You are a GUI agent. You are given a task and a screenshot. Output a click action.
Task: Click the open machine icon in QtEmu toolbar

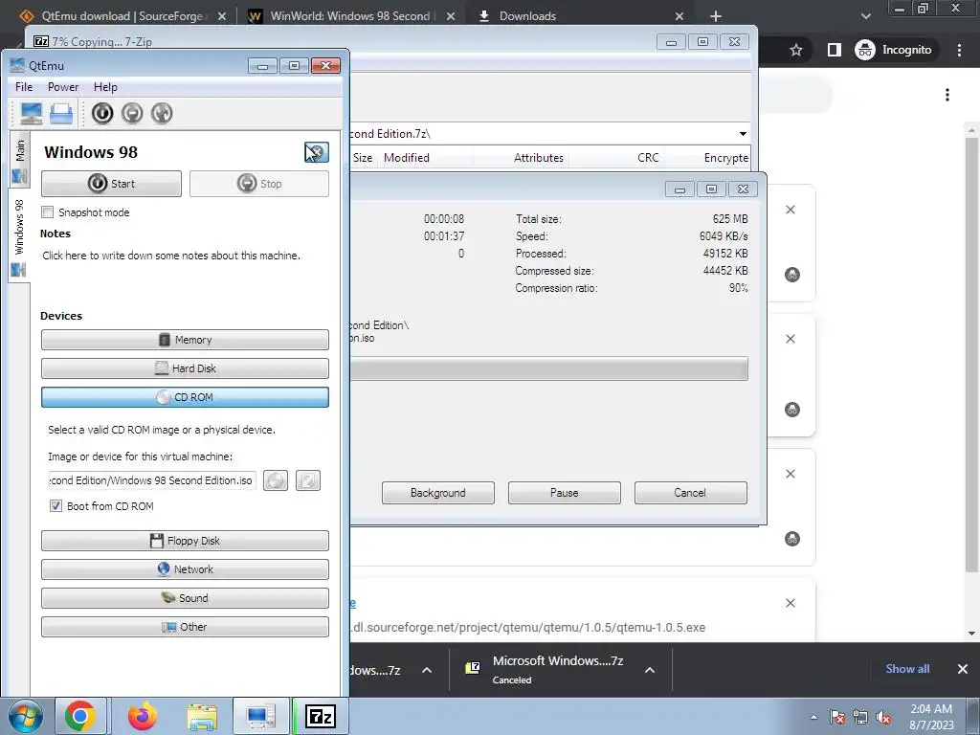pyautogui.click(x=61, y=113)
